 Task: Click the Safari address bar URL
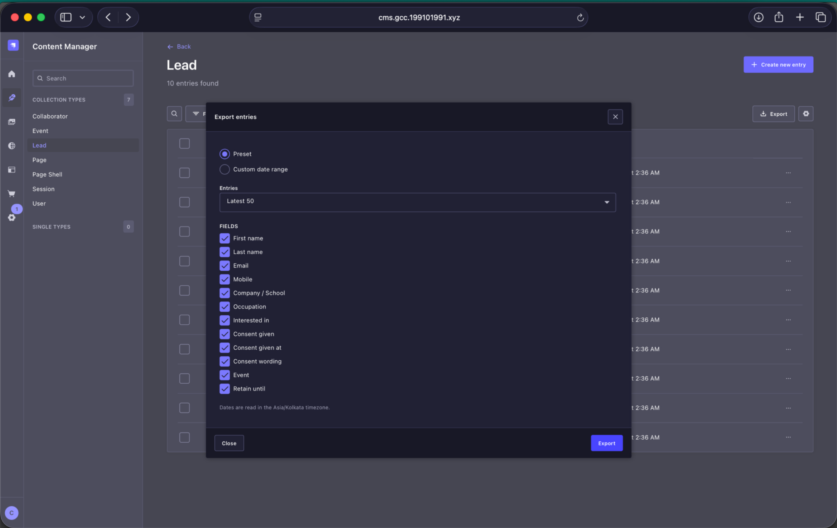point(419,18)
